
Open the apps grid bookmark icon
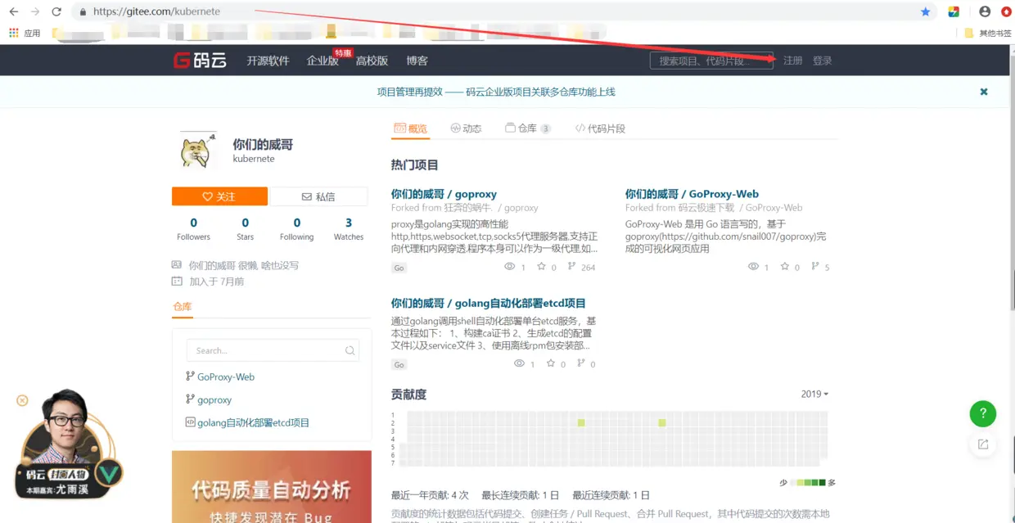(x=14, y=33)
